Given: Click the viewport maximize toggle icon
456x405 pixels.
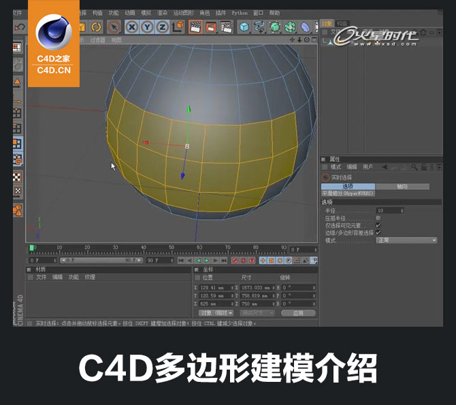Looking at the screenshot, I should tap(314, 40).
